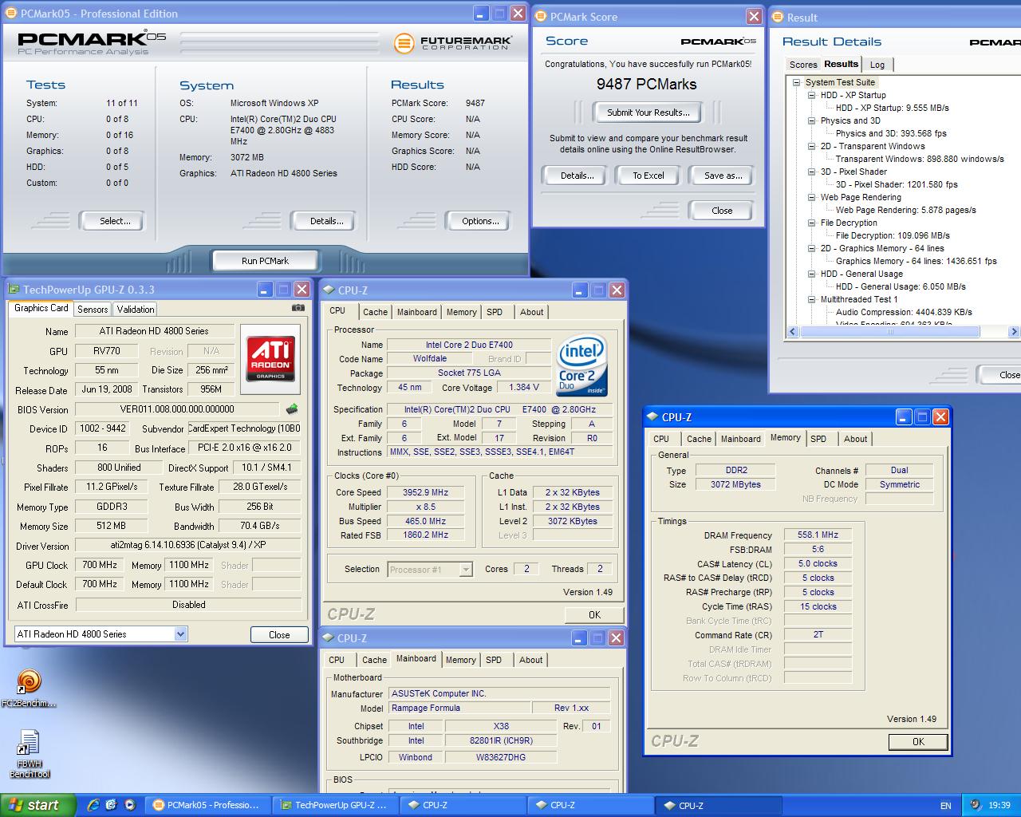Collapse the 2D - Transparent Windows node
Image resolution: width=1021 pixels, height=817 pixels.
[811, 146]
